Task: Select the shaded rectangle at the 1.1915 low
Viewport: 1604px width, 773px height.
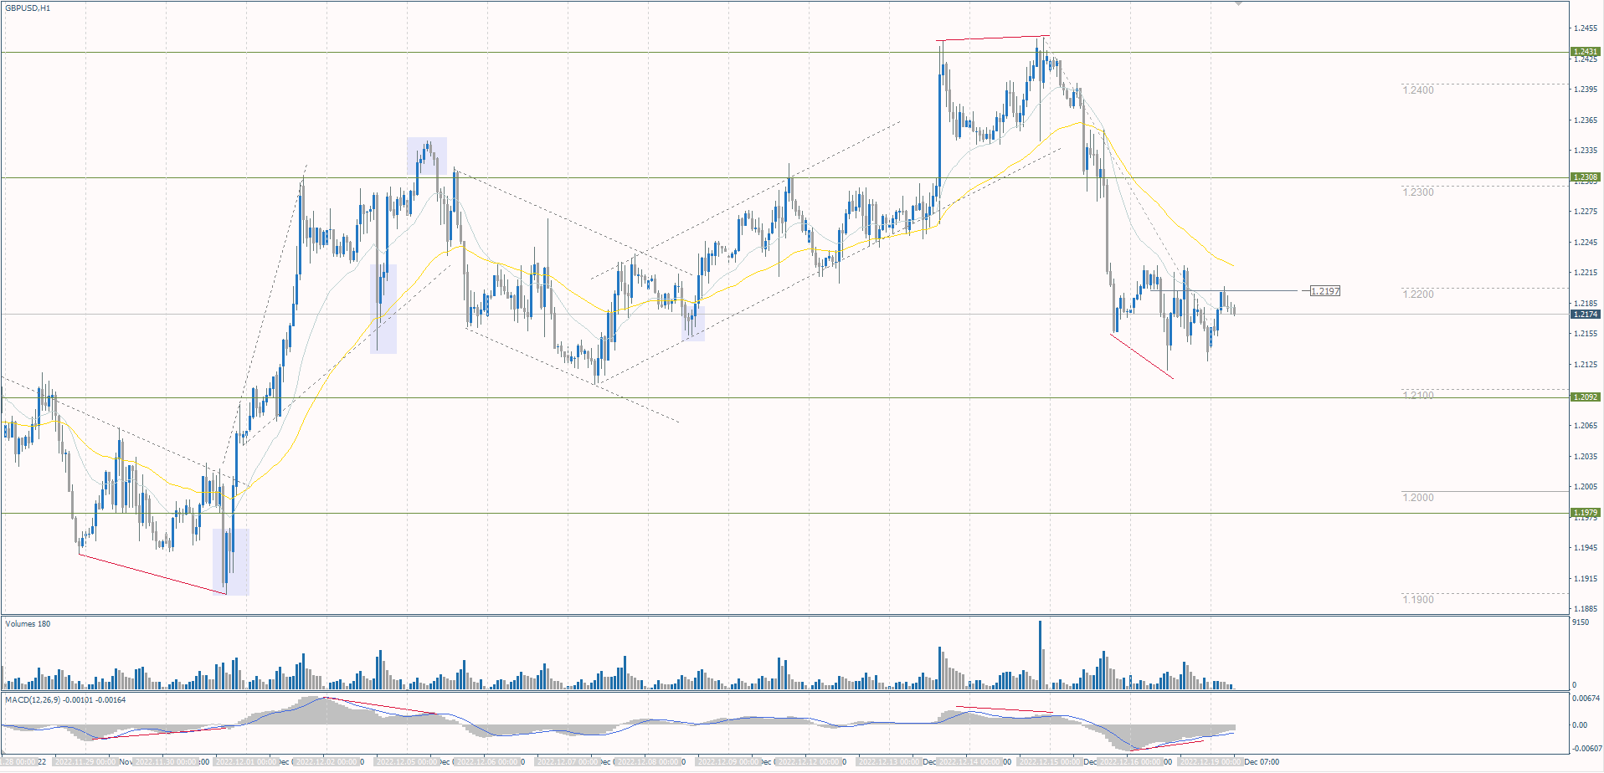Action: [230, 561]
